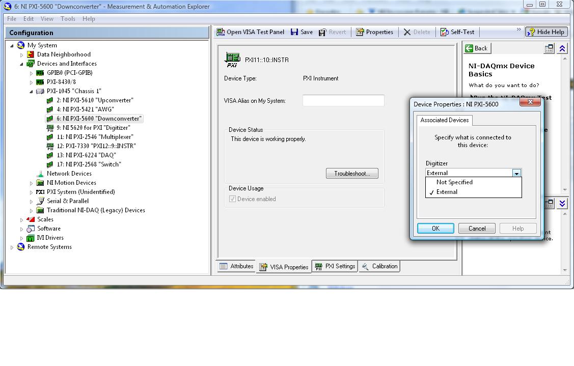The image size is (574, 366).
Task: Expand the PXI System (Unidentified) node
Action: pos(31,192)
